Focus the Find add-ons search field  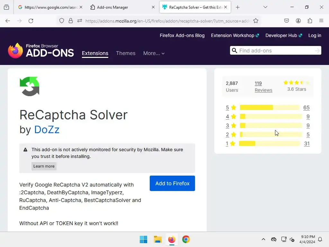275,50
